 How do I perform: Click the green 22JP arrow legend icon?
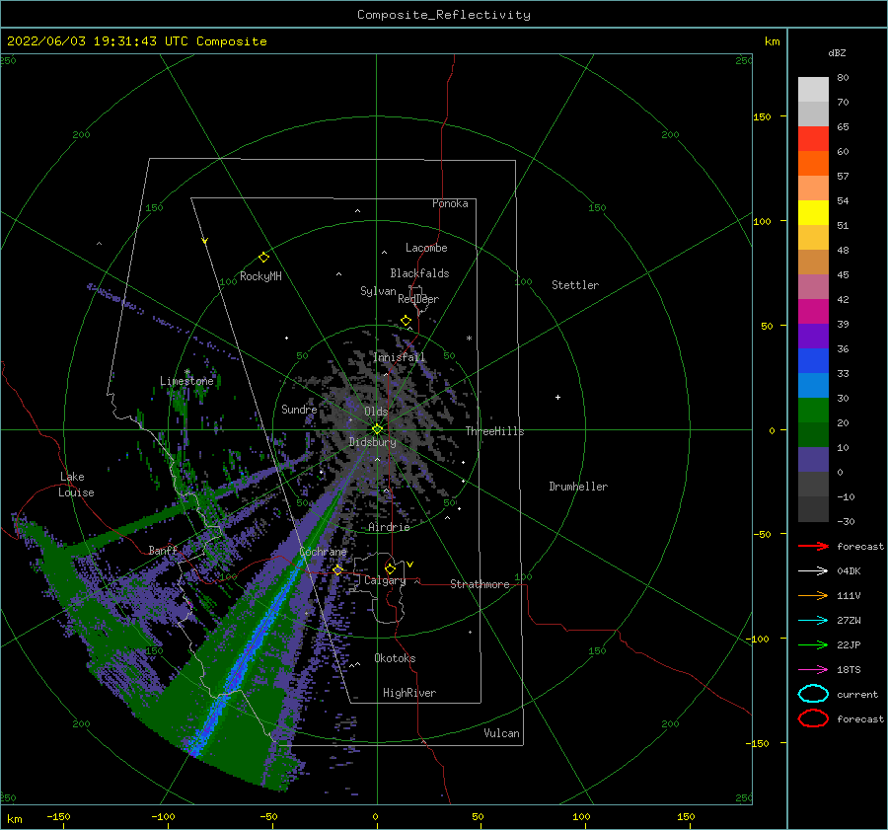pyautogui.click(x=813, y=644)
